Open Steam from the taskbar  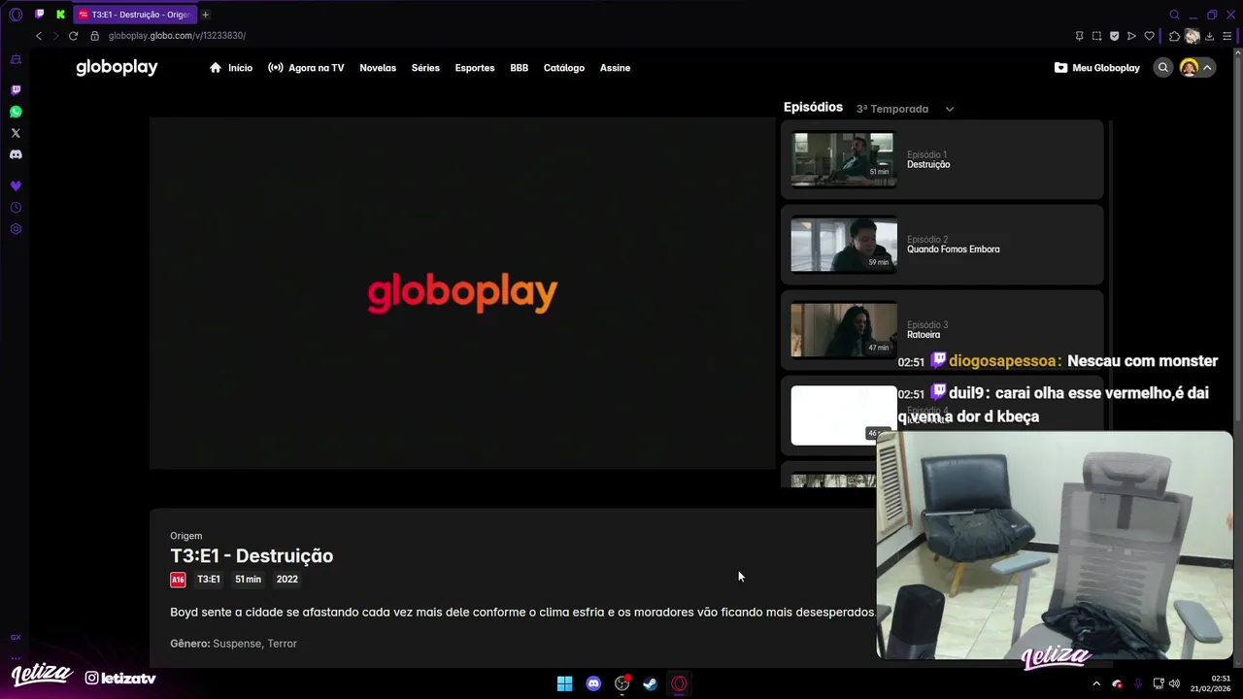pyautogui.click(x=650, y=683)
